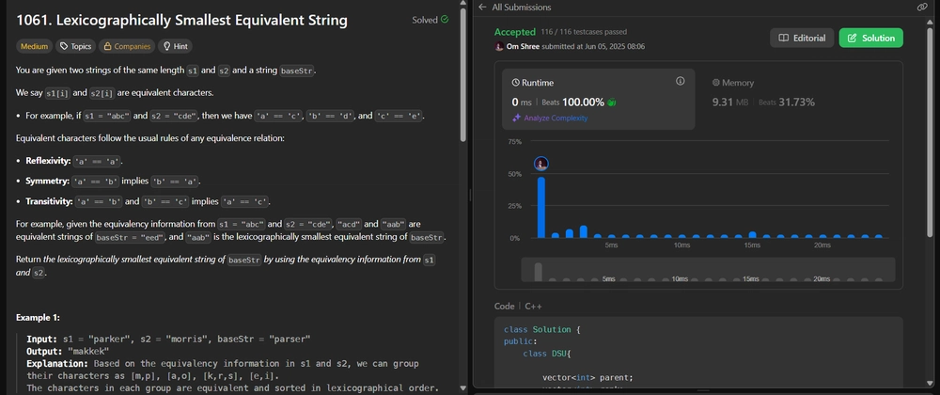Copy submission link with the chain icon
The image size is (940, 395).
point(923,8)
